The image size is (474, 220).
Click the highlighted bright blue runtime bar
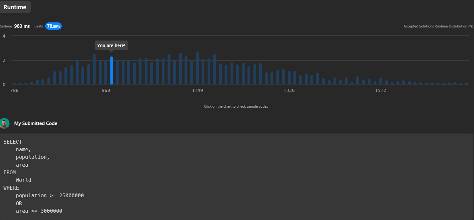click(112, 71)
